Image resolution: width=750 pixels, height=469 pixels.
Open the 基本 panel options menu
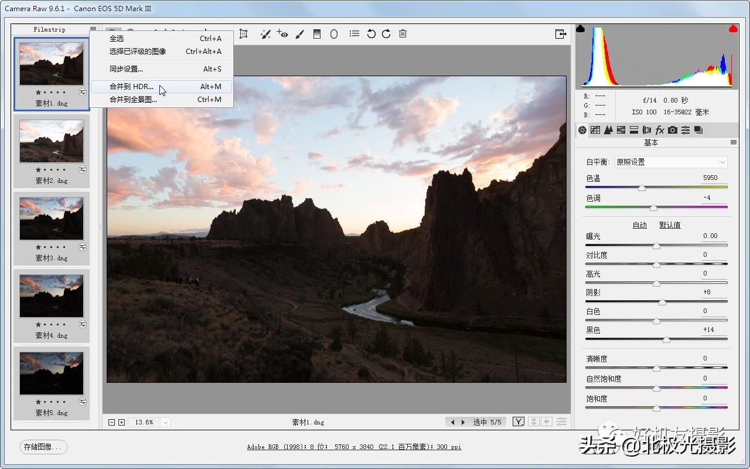[x=733, y=142]
